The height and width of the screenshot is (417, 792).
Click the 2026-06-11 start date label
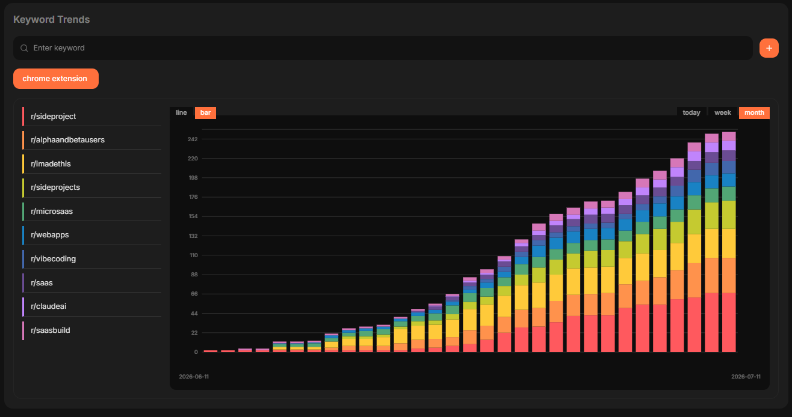point(194,377)
